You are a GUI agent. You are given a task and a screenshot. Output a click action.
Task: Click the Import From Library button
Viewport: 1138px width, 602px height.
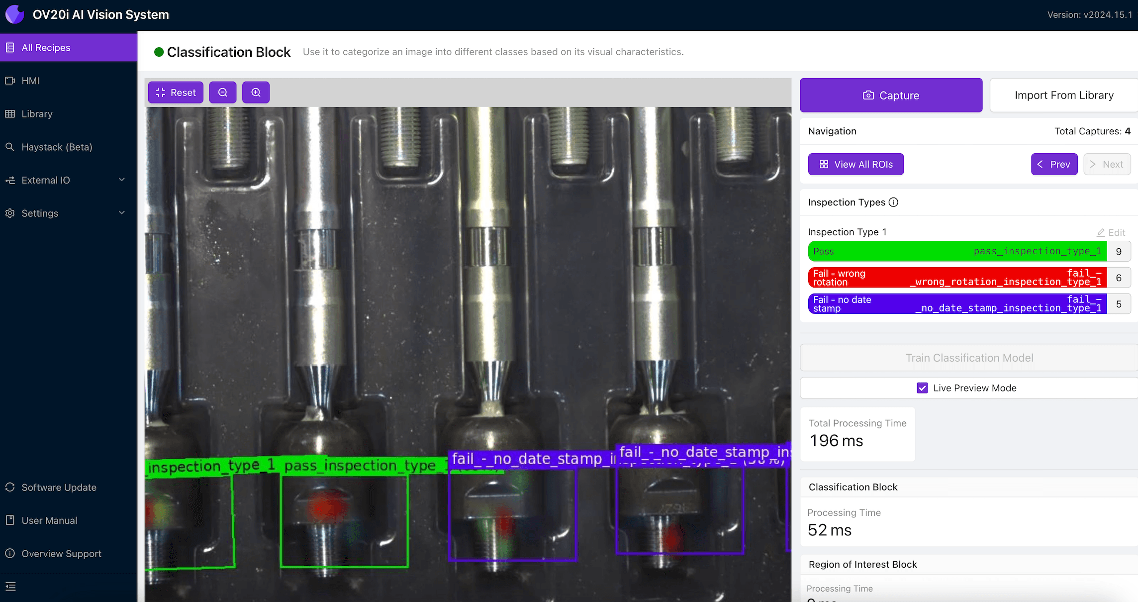pos(1064,95)
